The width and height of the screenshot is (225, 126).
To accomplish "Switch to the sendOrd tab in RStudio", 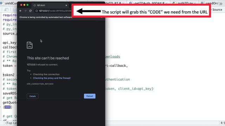I will (x=210, y=3).
